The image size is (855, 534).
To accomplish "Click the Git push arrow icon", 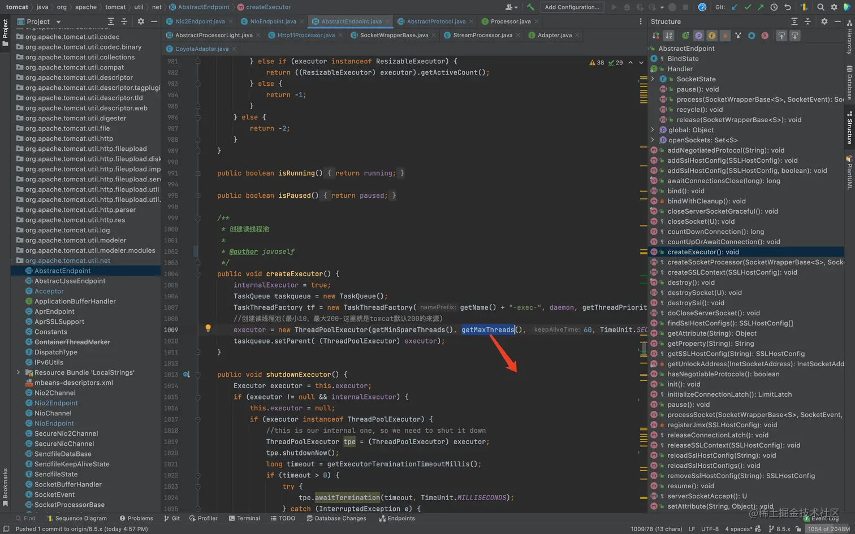I will click(x=761, y=7).
